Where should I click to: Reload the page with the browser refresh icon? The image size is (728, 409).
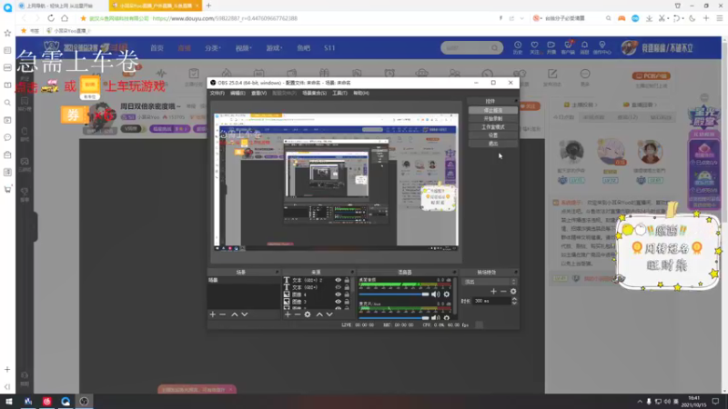pos(51,18)
